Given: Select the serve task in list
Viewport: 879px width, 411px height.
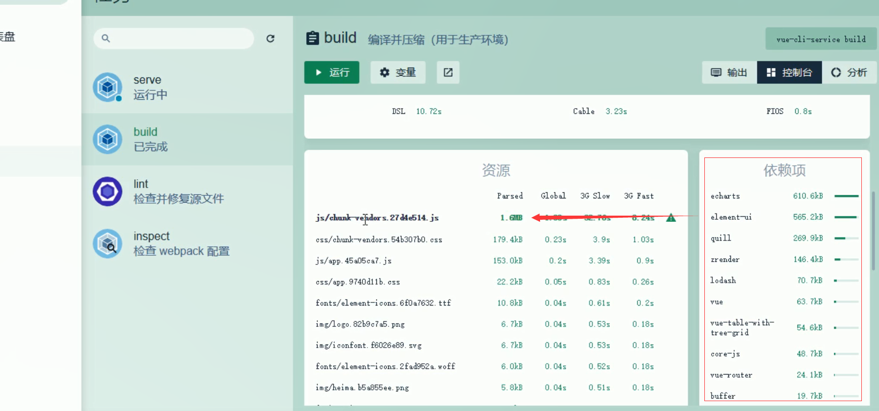Looking at the screenshot, I should pos(187,87).
